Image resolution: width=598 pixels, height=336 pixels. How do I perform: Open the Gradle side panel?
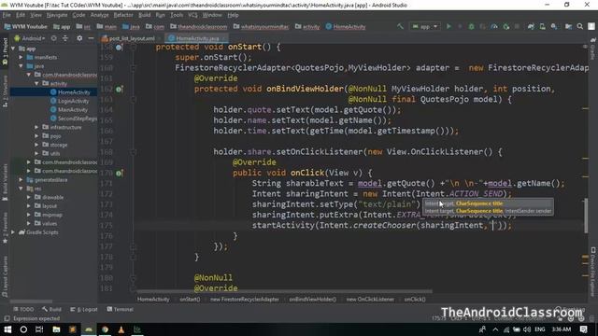[x=593, y=49]
